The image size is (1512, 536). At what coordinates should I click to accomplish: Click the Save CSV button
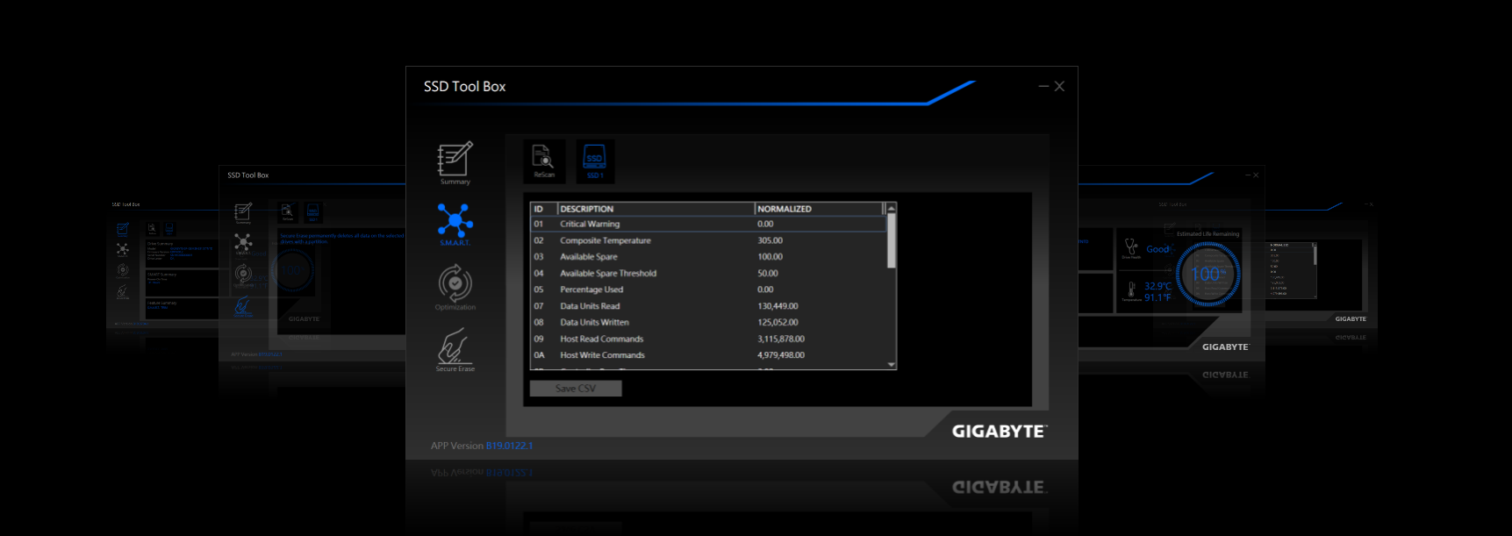pyautogui.click(x=576, y=389)
